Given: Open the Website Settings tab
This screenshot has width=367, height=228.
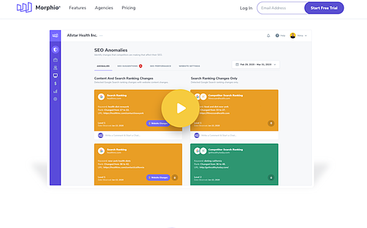Looking at the screenshot, I should tap(190, 66).
